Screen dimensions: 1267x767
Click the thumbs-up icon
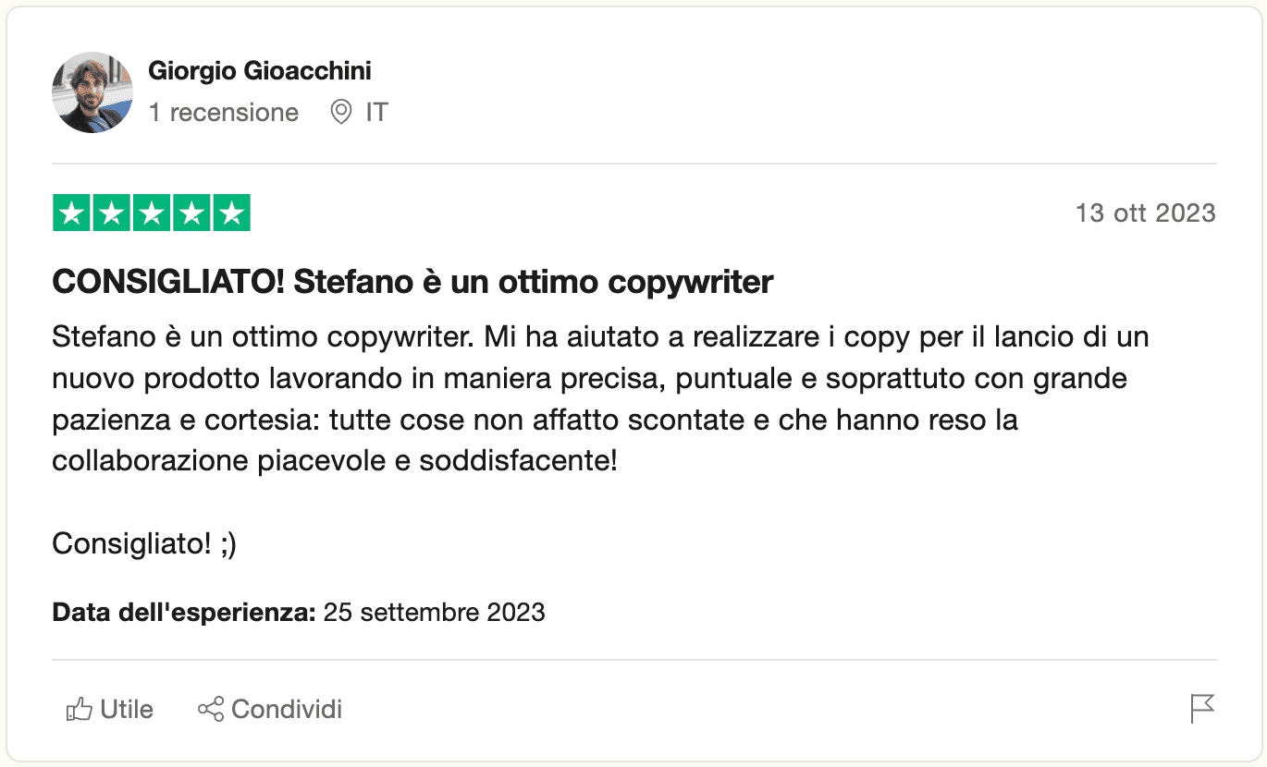tap(80, 710)
